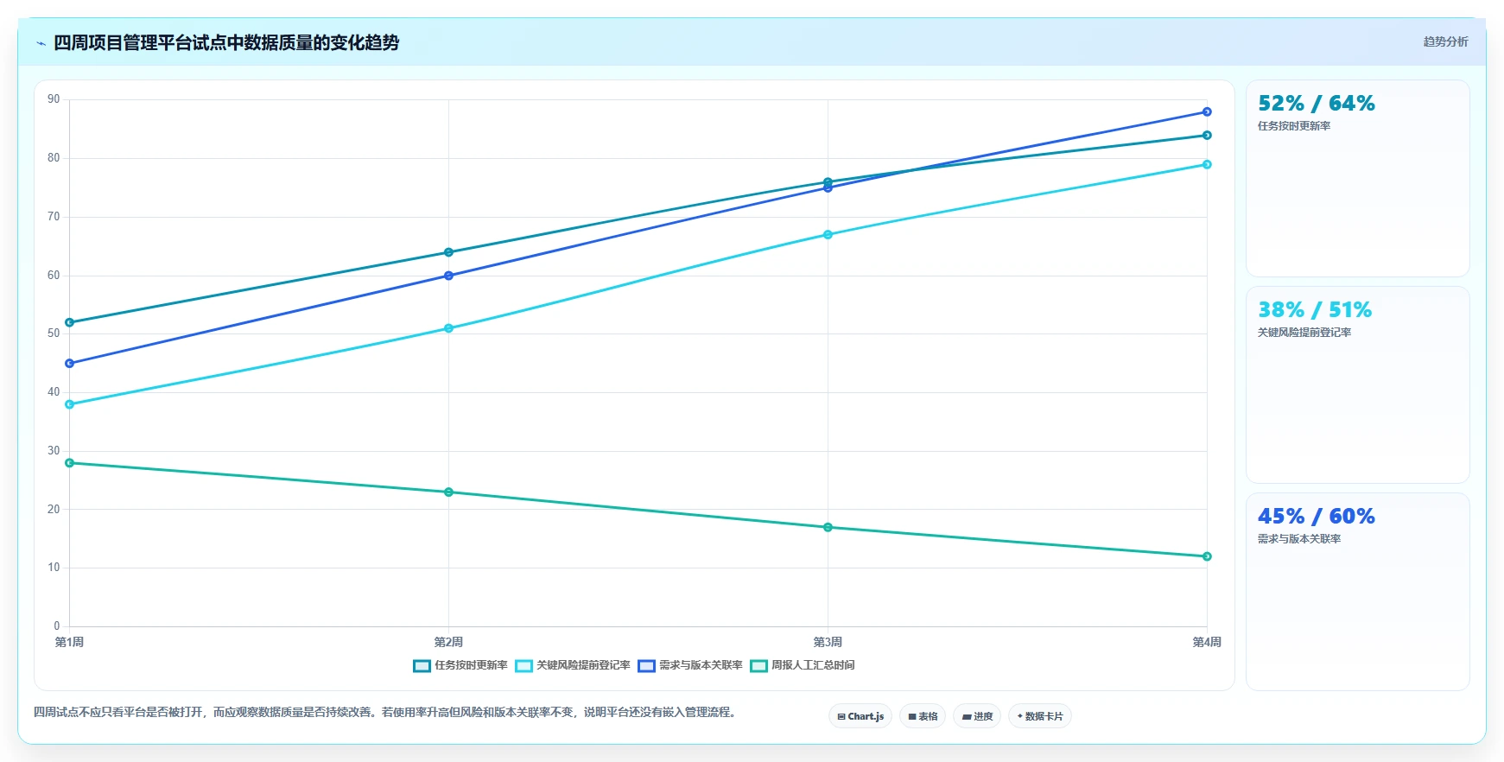
Task: Click the footer note starting with 四周试点不应只看平台
Action: [x=384, y=712]
